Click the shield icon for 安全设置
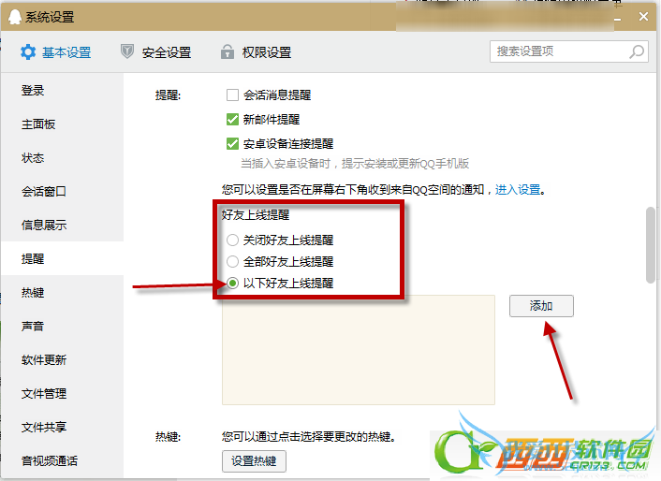 coord(127,51)
